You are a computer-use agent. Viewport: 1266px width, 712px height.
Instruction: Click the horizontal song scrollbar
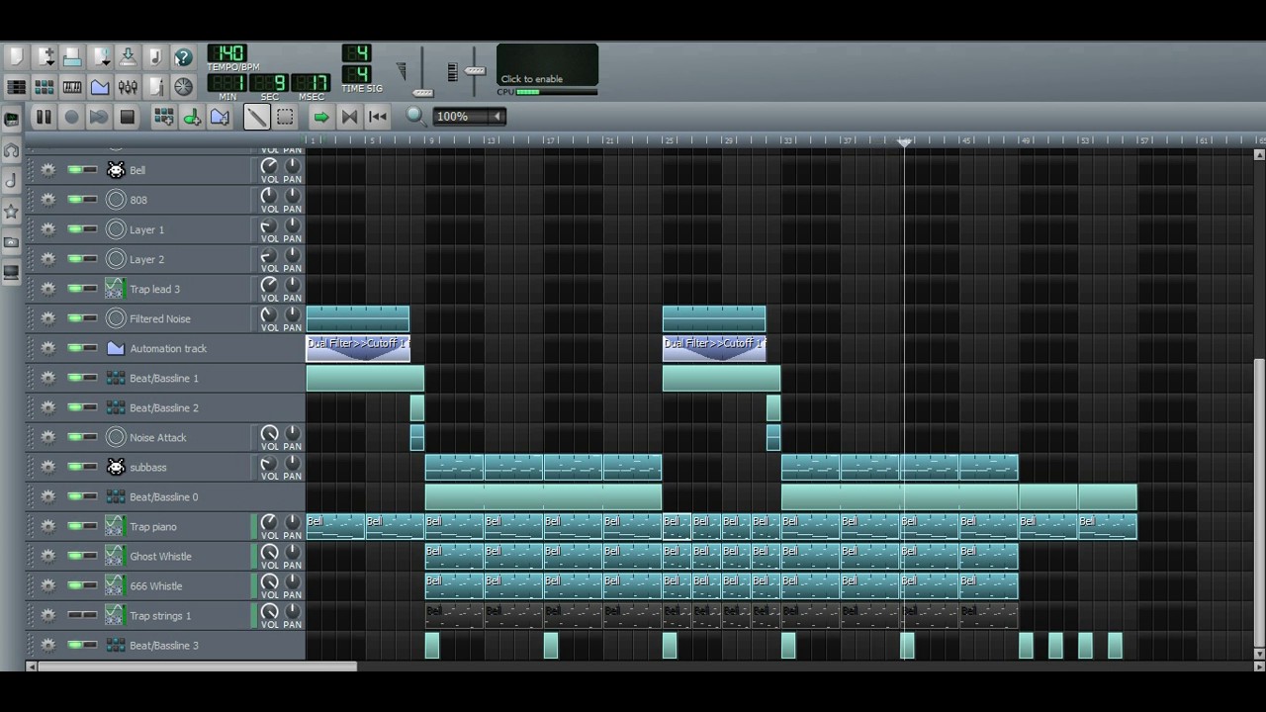(x=197, y=667)
